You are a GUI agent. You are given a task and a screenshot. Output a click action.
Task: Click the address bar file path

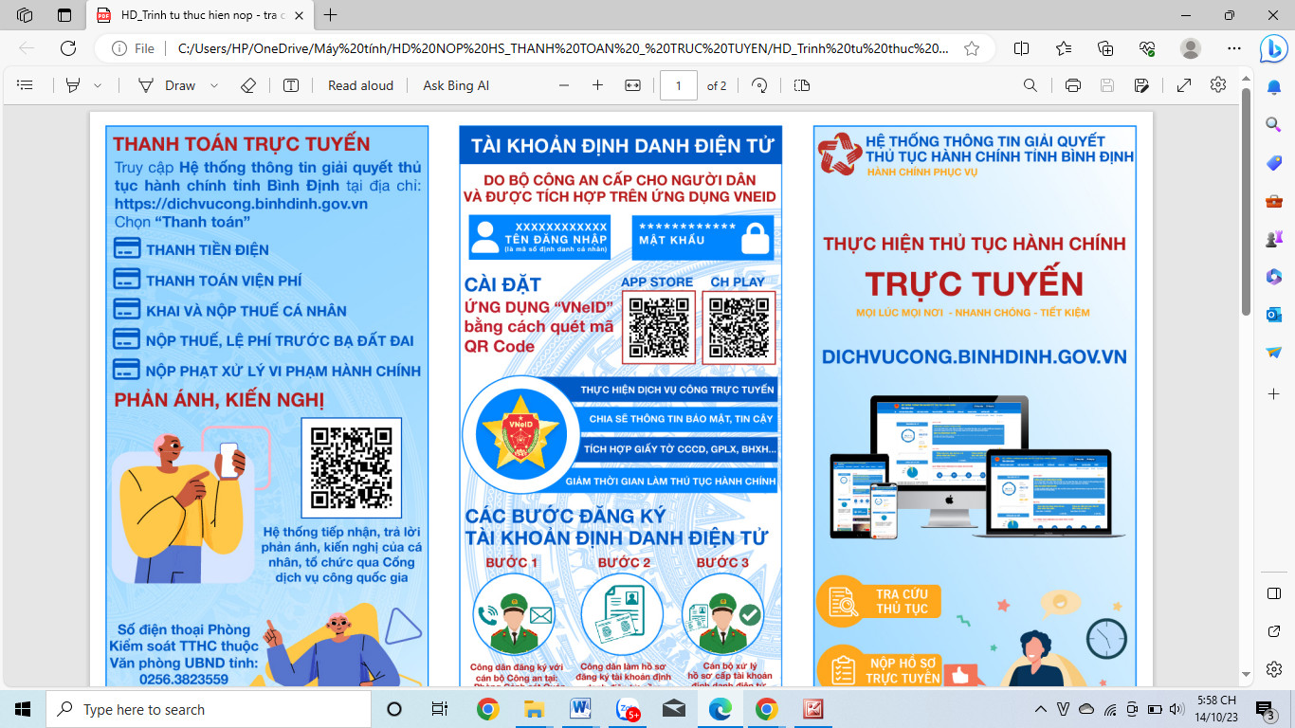click(563, 48)
